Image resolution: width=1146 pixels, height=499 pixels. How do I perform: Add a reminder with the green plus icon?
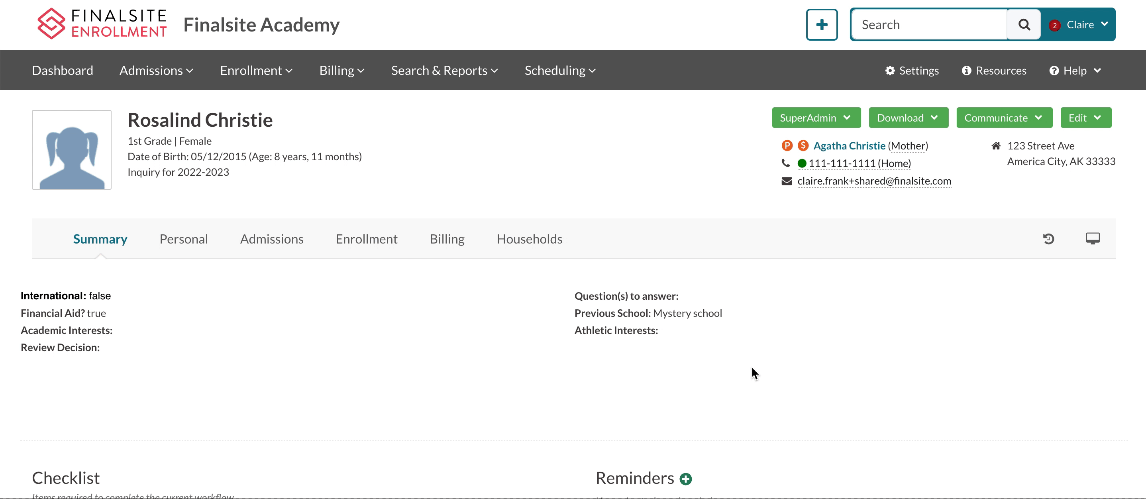[x=685, y=479]
